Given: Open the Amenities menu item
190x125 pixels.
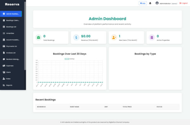Looking at the screenshot, I should [x=11, y=33].
